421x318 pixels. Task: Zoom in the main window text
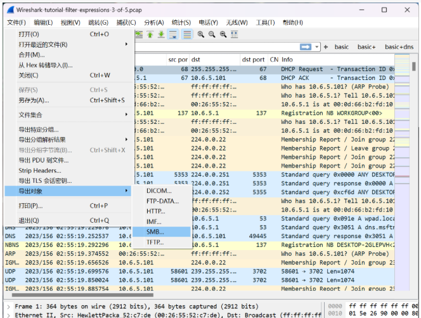click(x=200, y=34)
